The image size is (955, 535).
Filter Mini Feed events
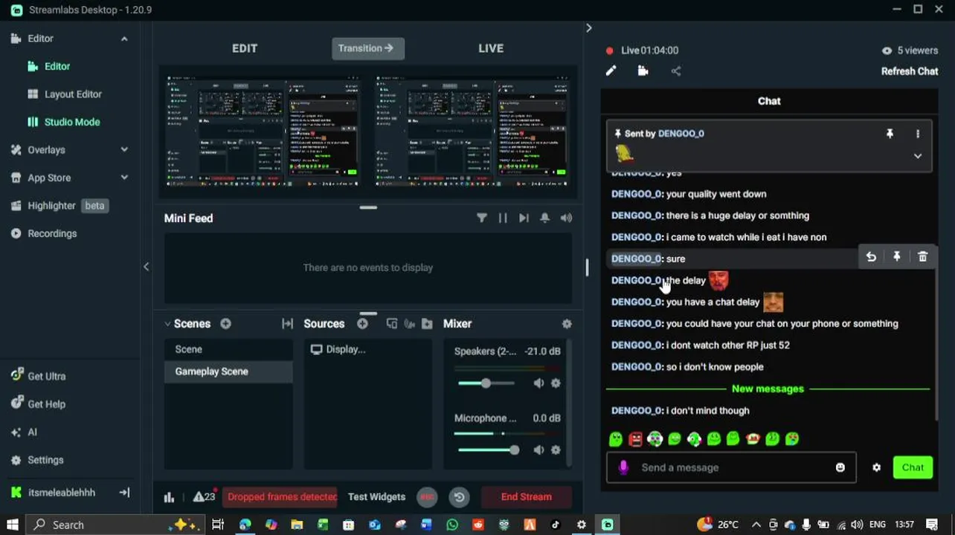coord(482,218)
